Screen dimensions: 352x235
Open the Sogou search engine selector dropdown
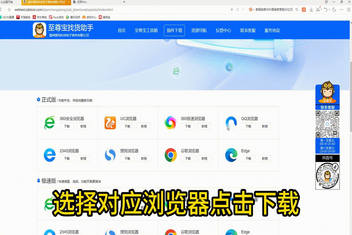tap(252, 10)
